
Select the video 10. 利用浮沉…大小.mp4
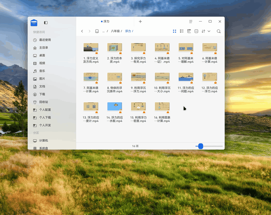pyautogui.click(x=162, y=83)
